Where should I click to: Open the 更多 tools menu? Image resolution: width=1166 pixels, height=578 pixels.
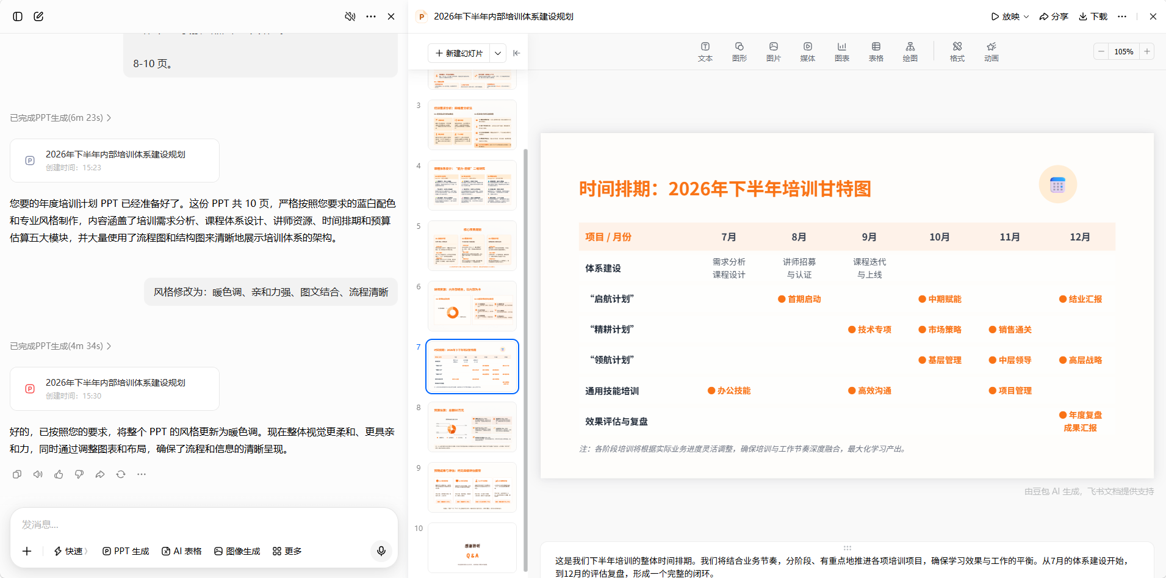coord(287,551)
